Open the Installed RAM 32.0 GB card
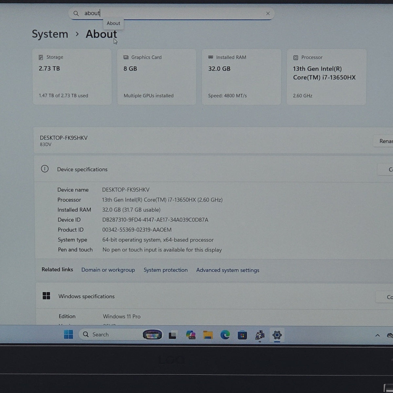Image resolution: width=393 pixels, height=393 pixels. tap(241, 77)
